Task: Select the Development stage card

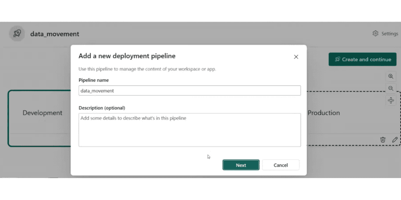Action: pos(39,118)
